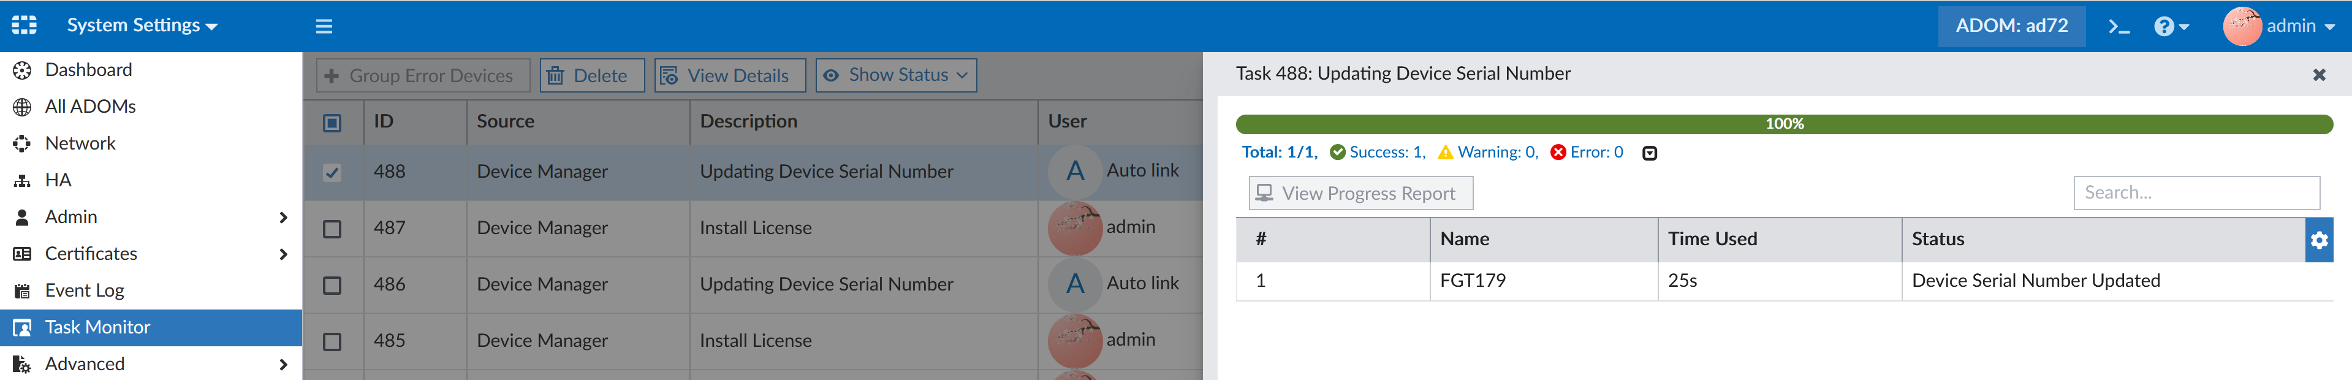
Task: Uncheck the task 488 checkbox
Action: [x=332, y=173]
